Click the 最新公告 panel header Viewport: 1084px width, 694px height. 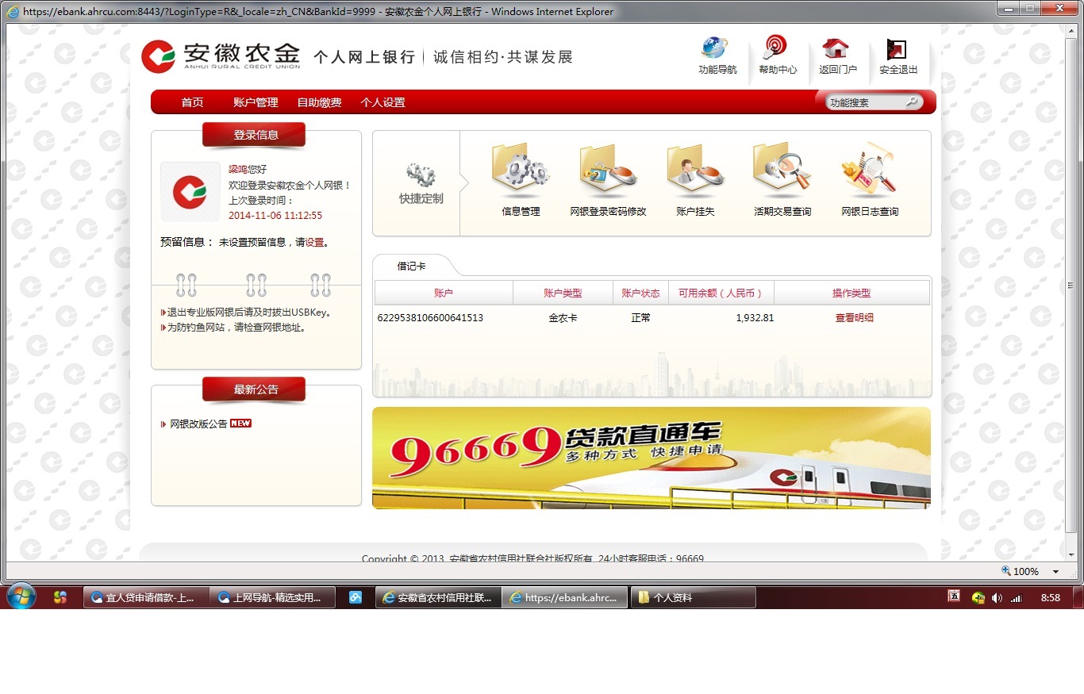[x=255, y=389]
